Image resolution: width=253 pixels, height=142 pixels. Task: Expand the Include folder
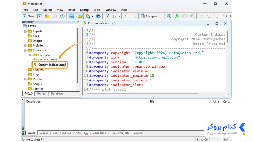(25, 46)
